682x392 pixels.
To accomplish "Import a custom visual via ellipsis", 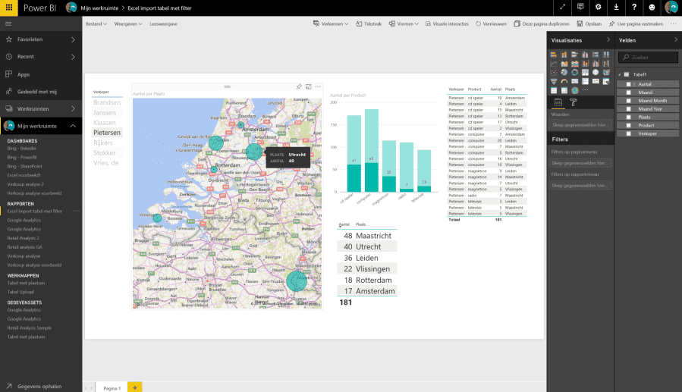I will pos(585,90).
